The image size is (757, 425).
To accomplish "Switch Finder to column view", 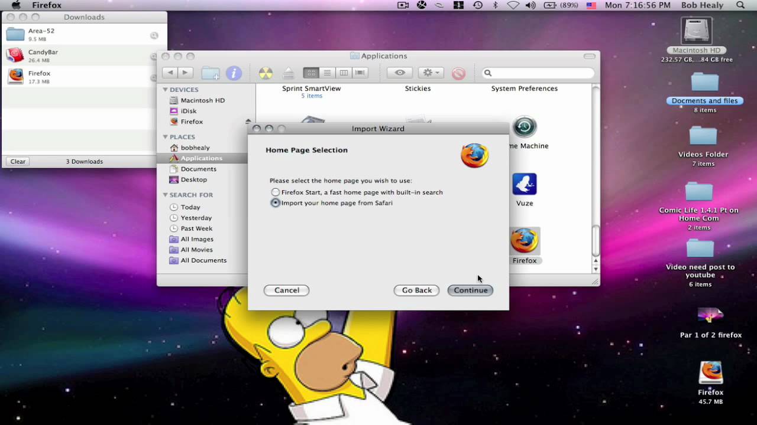I will pos(344,73).
